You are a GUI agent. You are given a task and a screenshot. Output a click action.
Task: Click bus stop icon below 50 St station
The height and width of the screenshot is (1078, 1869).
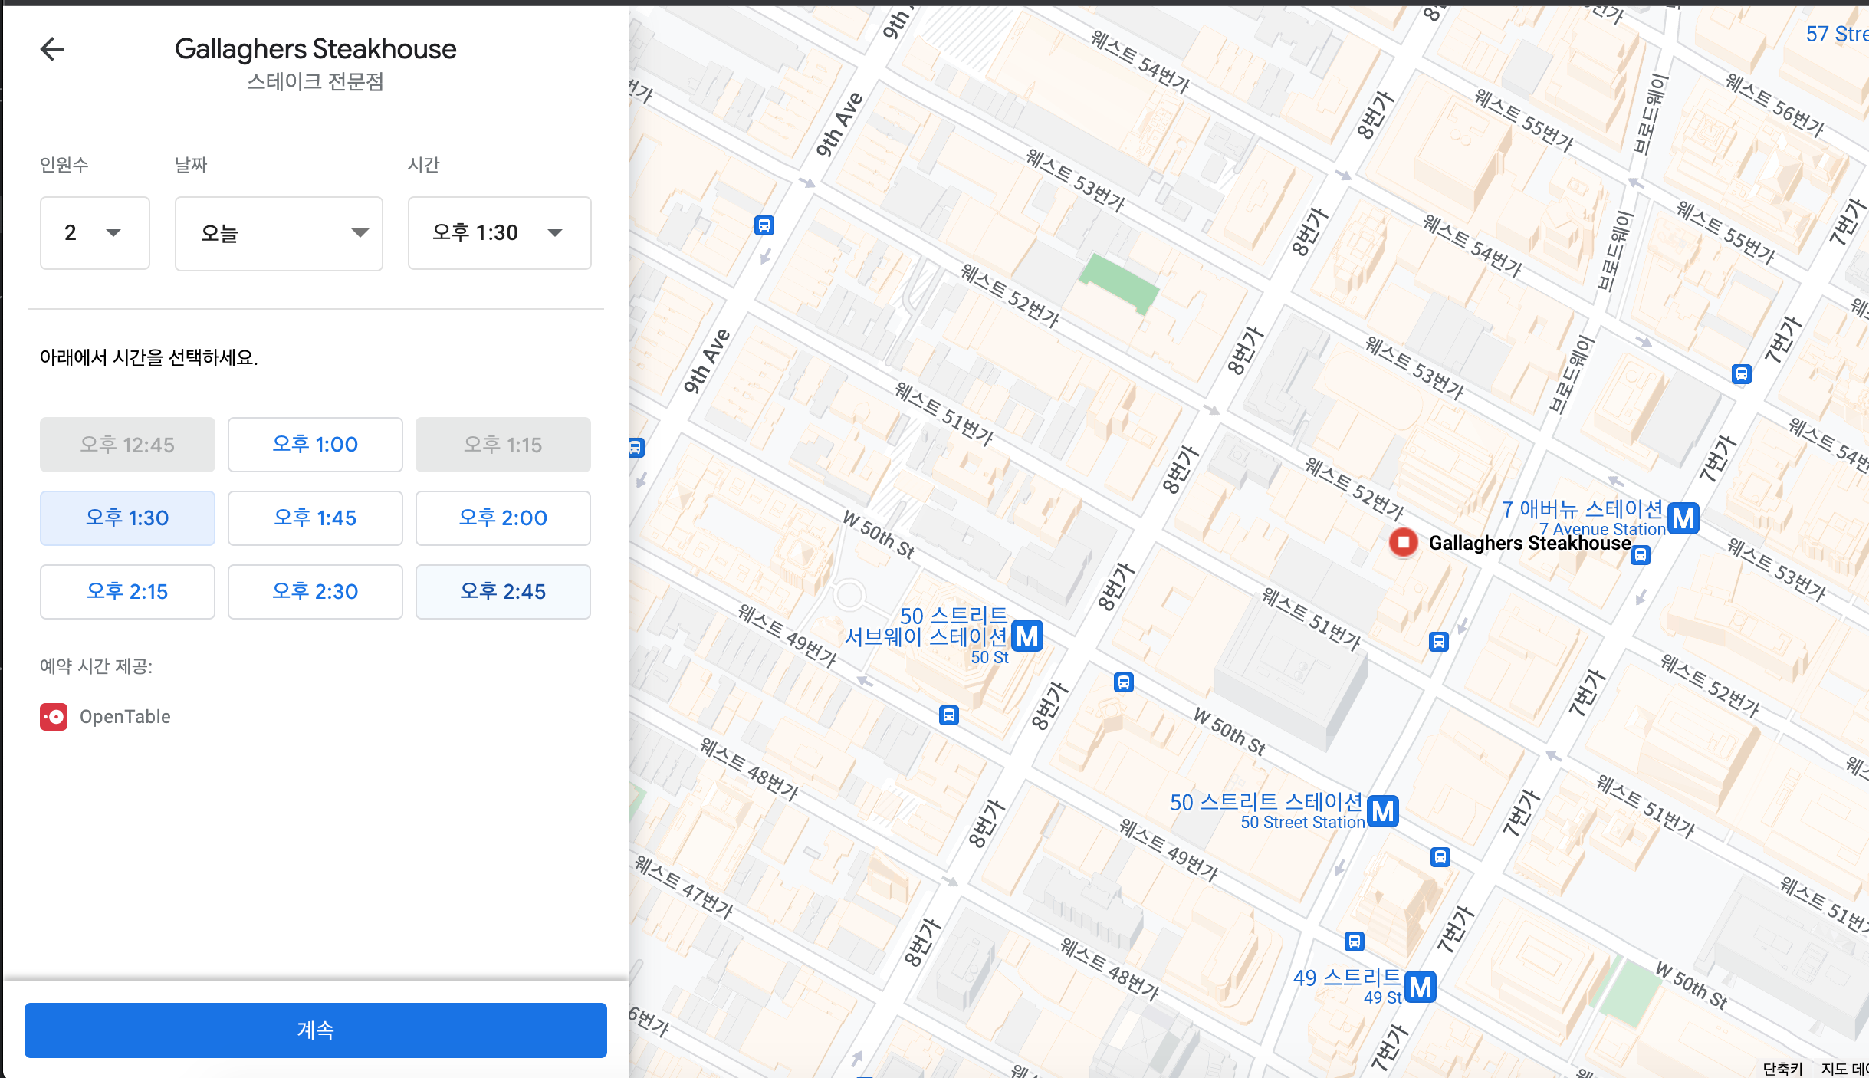[x=948, y=716]
